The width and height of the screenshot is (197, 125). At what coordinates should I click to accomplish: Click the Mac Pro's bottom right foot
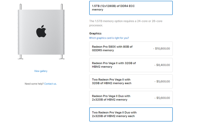(61, 57)
